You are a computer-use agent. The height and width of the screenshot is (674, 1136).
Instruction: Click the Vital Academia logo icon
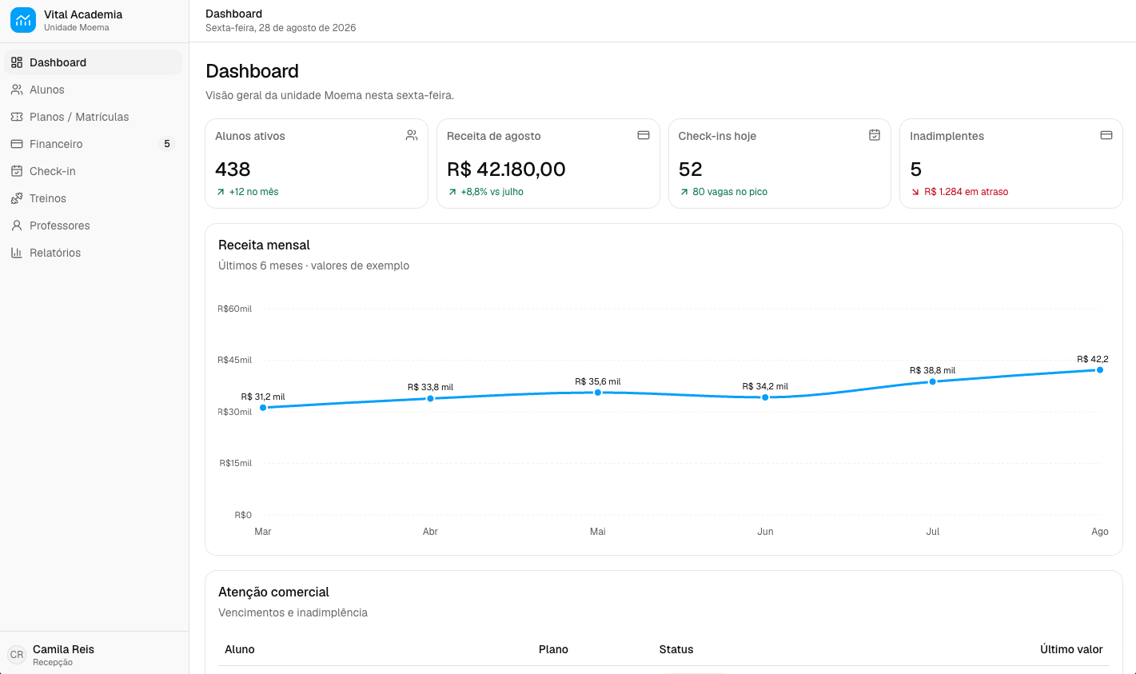coord(23,20)
